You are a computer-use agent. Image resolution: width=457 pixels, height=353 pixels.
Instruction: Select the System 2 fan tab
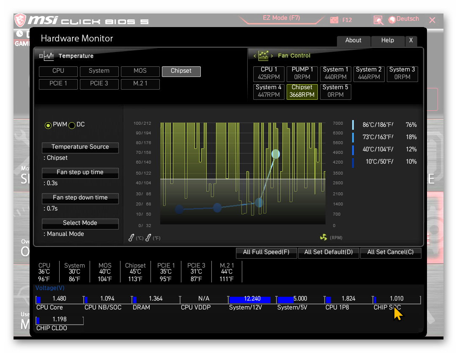369,74
